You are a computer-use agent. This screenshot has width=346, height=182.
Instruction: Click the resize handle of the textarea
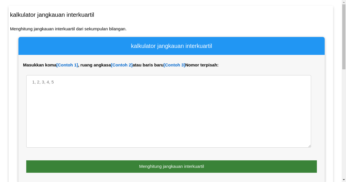click(x=310, y=146)
